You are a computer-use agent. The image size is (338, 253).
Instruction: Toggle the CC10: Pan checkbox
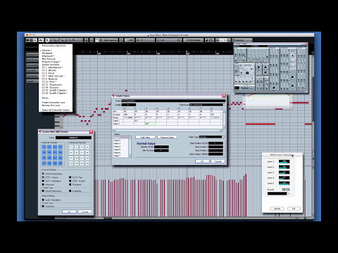click(x=70, y=178)
